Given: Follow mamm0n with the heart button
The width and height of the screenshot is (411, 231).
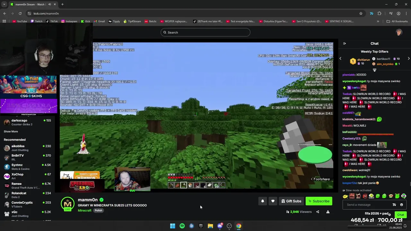Looking at the screenshot, I should coord(273,201).
